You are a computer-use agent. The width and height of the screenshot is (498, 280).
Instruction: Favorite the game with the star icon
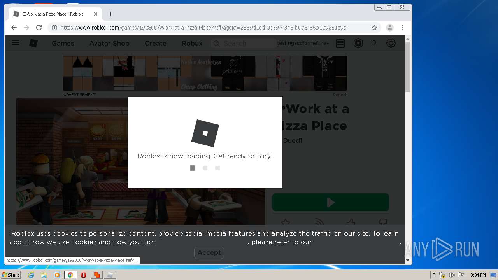coord(286,222)
